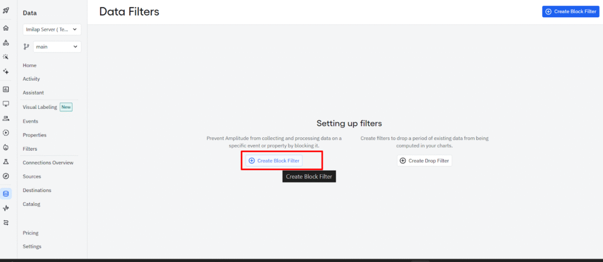Go to the home icon in left rail
The image size is (603, 262).
(6, 28)
